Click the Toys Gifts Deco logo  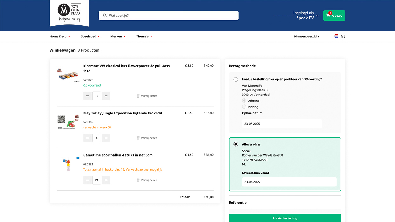69,13
